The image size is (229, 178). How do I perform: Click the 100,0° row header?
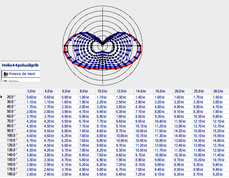(x=12, y=135)
